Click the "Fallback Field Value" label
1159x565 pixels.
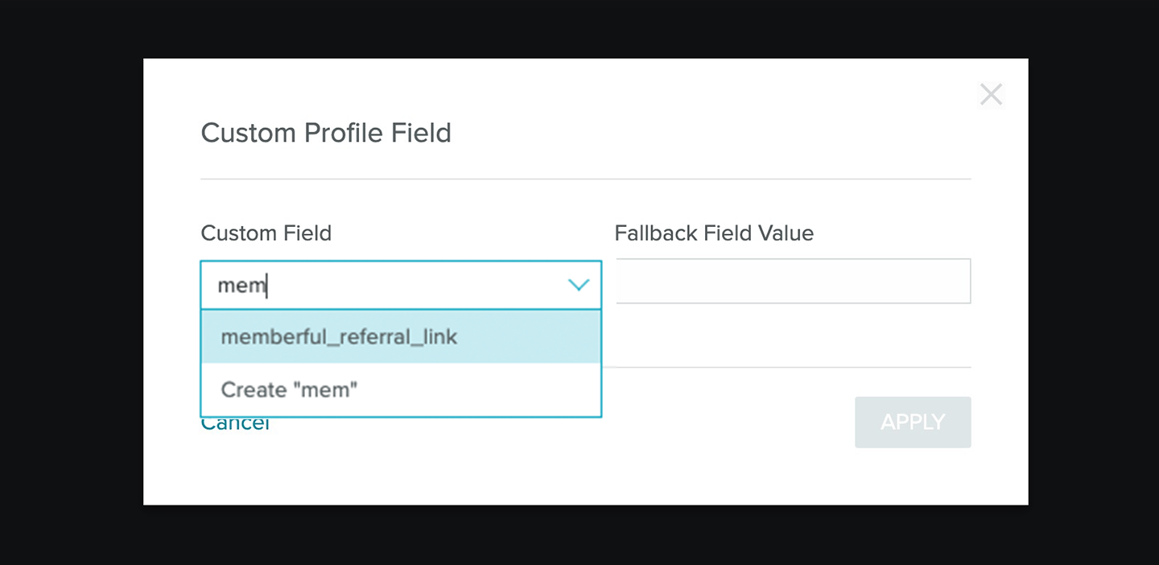tap(714, 233)
